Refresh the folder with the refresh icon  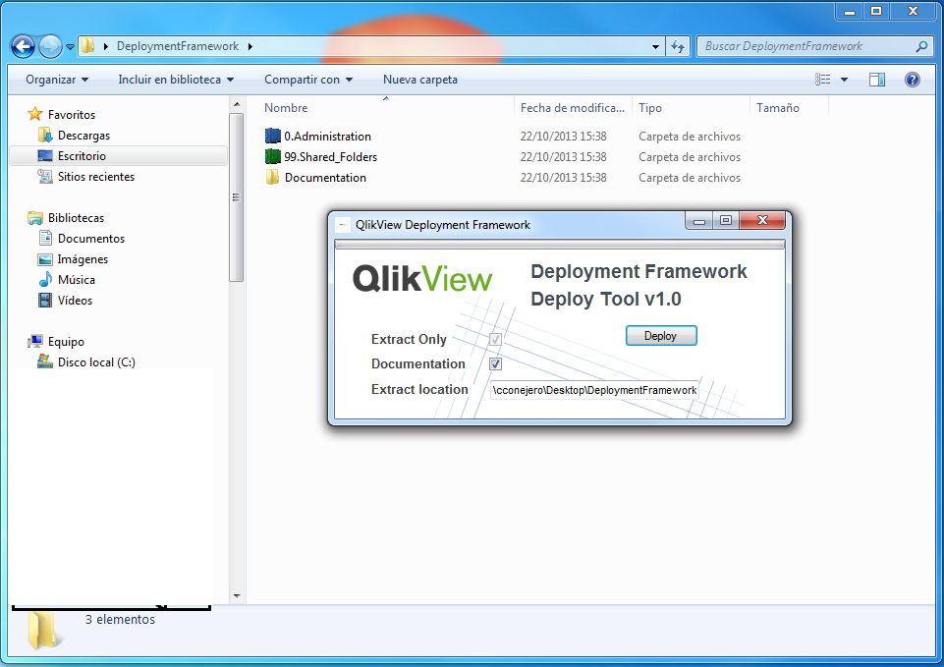(678, 46)
